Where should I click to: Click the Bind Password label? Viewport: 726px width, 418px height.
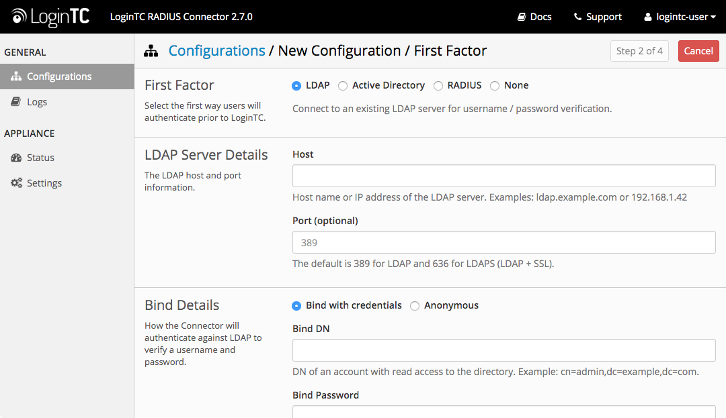325,395
